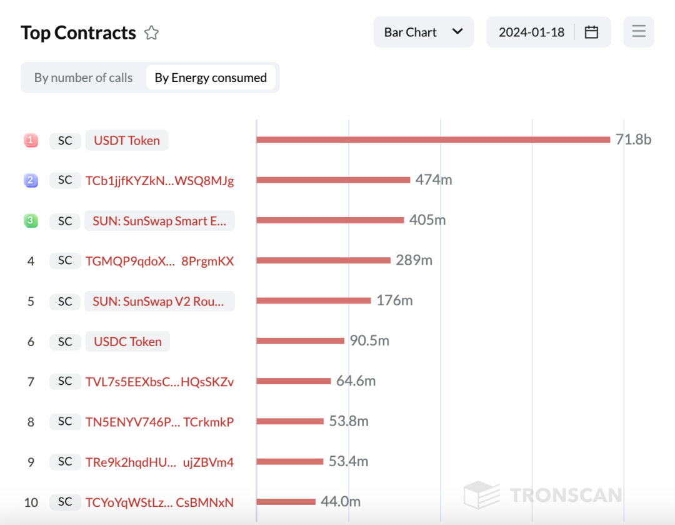Open contract TVL7s5EEXbsC...HQsSKZv

[x=160, y=382]
